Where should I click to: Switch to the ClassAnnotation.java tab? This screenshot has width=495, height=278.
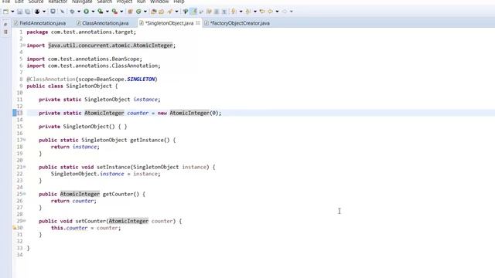tap(103, 23)
